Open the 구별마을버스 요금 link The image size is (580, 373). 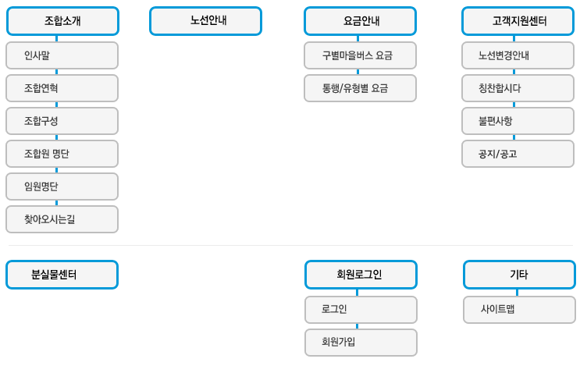coord(361,55)
